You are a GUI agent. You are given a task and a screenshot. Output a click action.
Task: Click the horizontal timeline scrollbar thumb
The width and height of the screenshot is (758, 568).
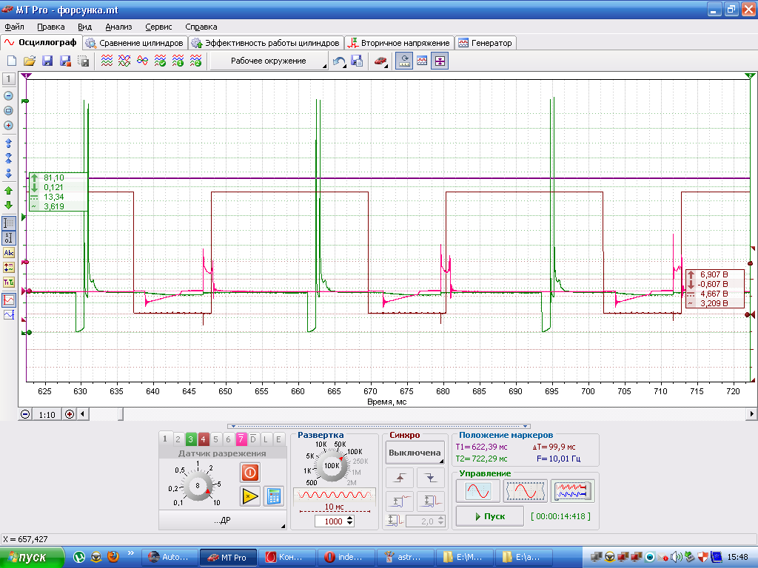(x=121, y=414)
